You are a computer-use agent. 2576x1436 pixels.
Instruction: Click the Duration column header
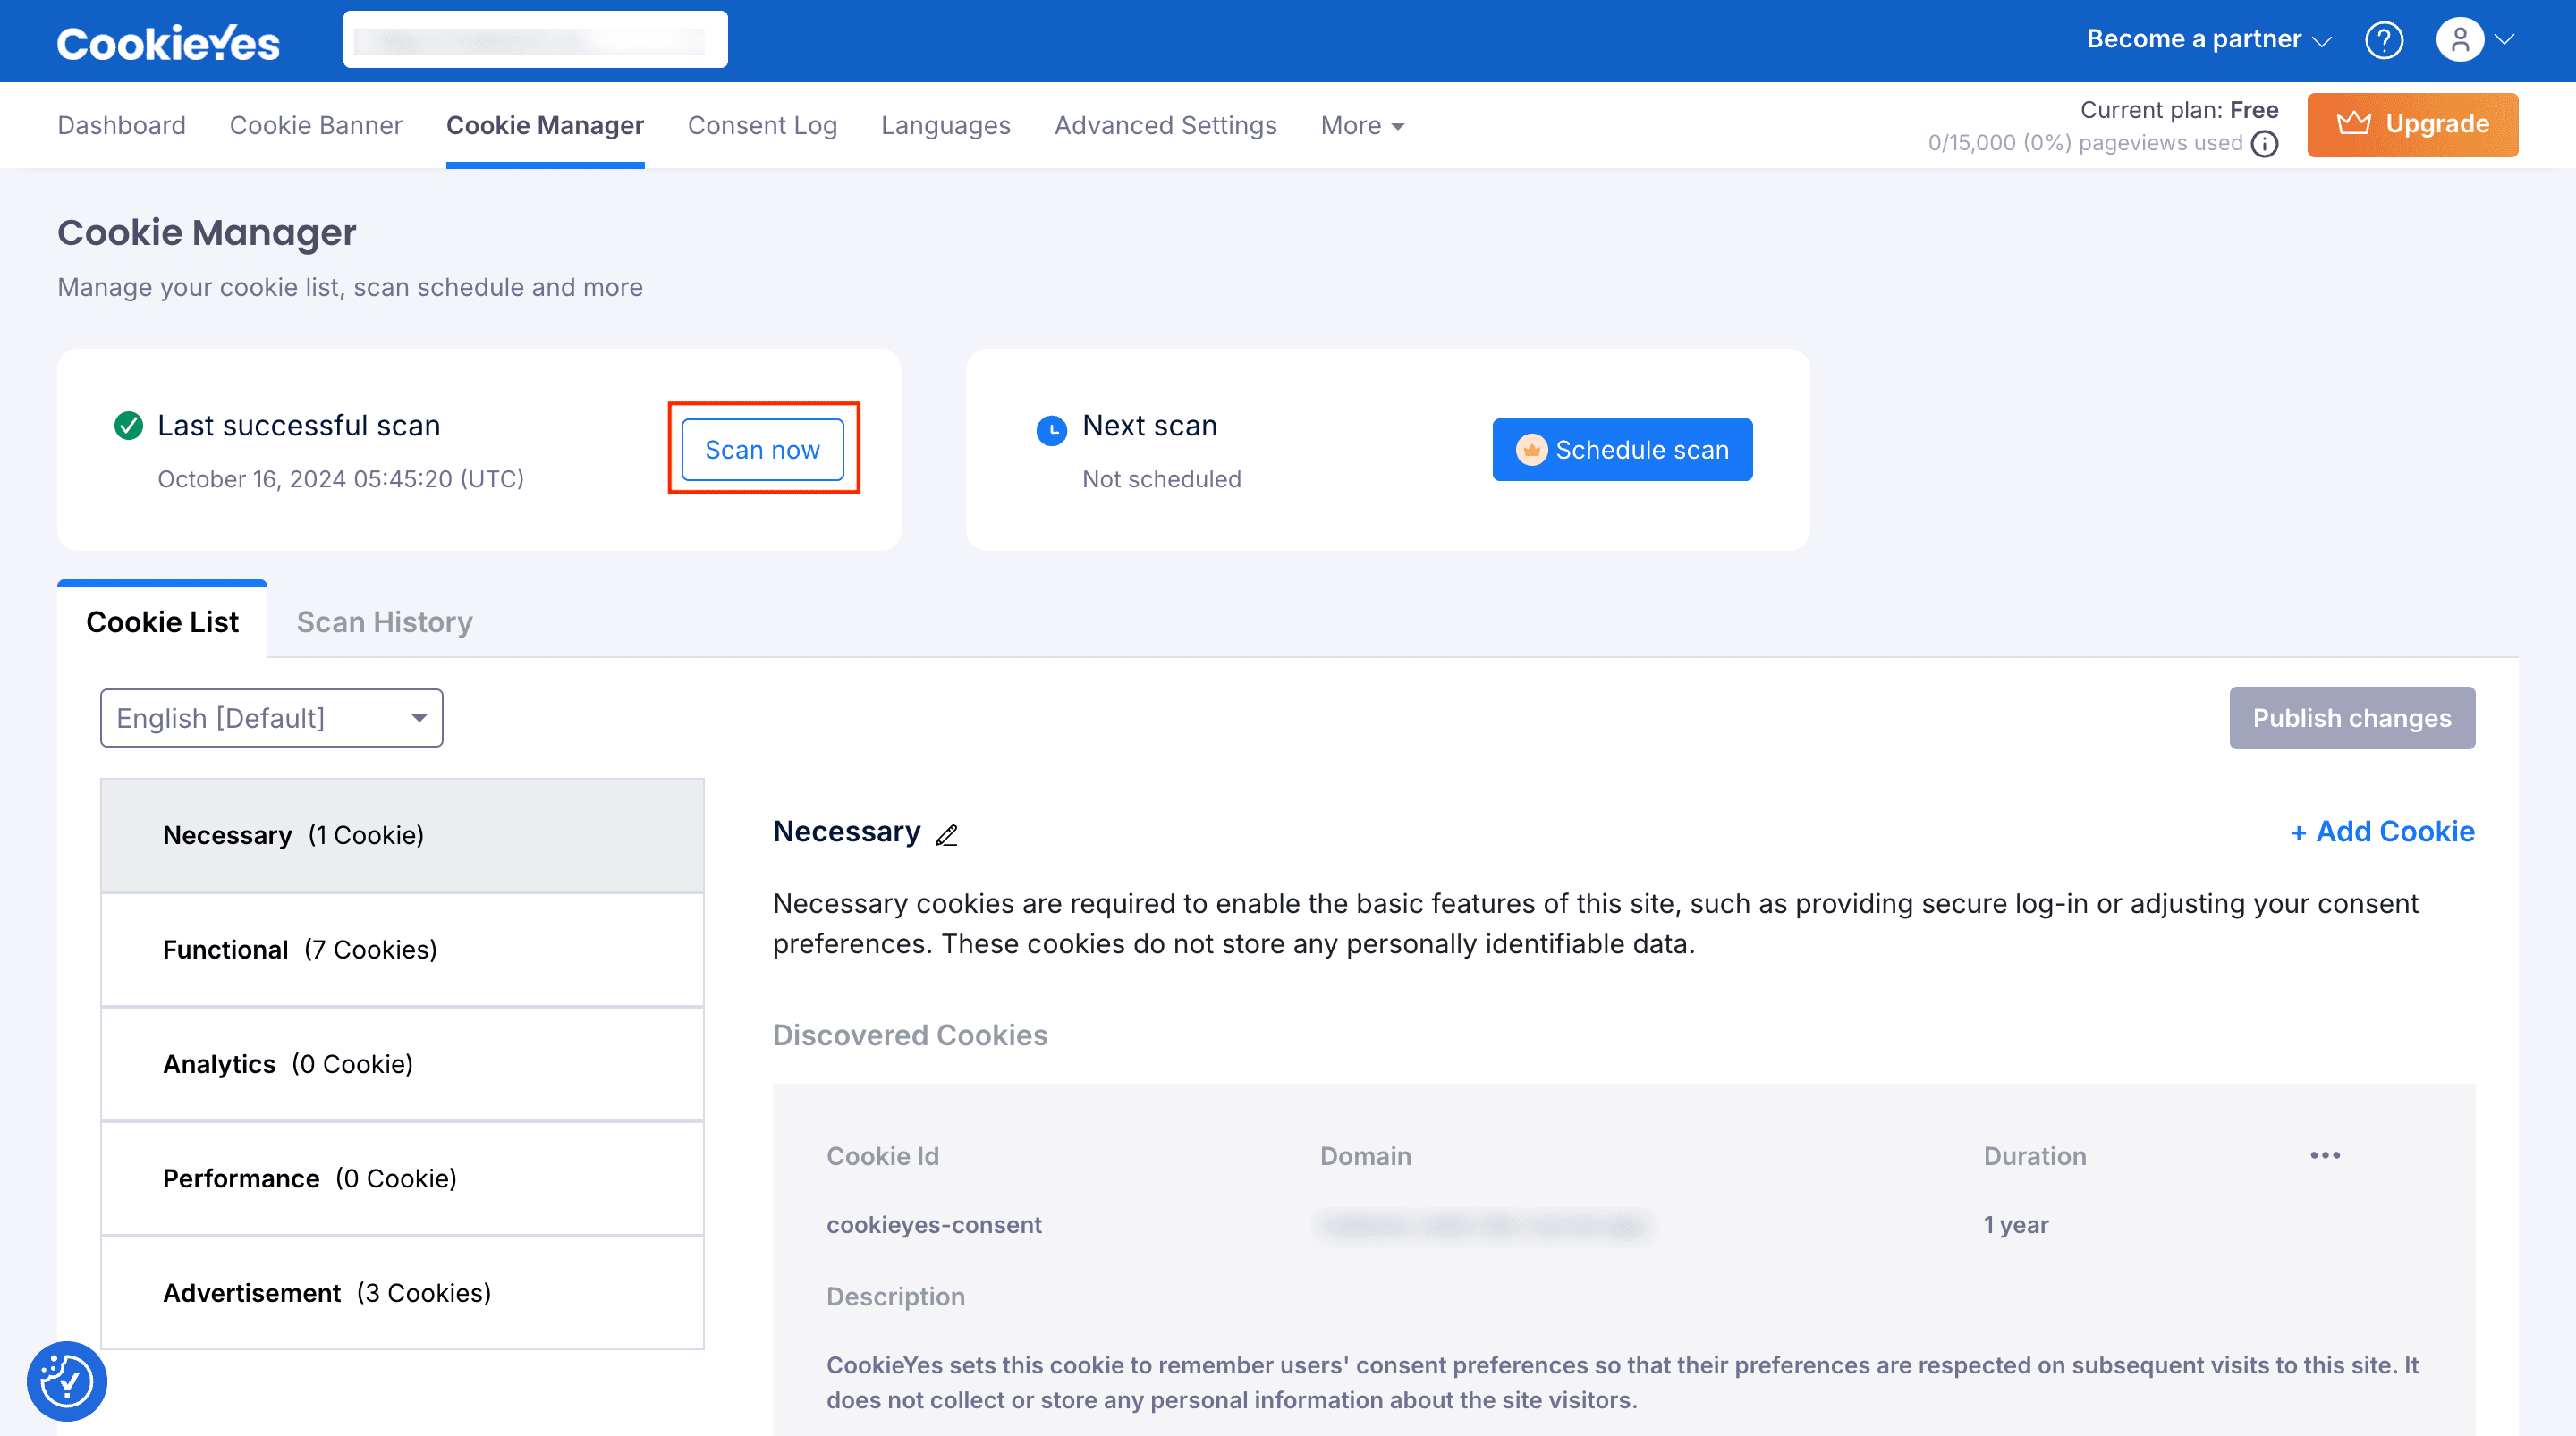[2035, 1156]
